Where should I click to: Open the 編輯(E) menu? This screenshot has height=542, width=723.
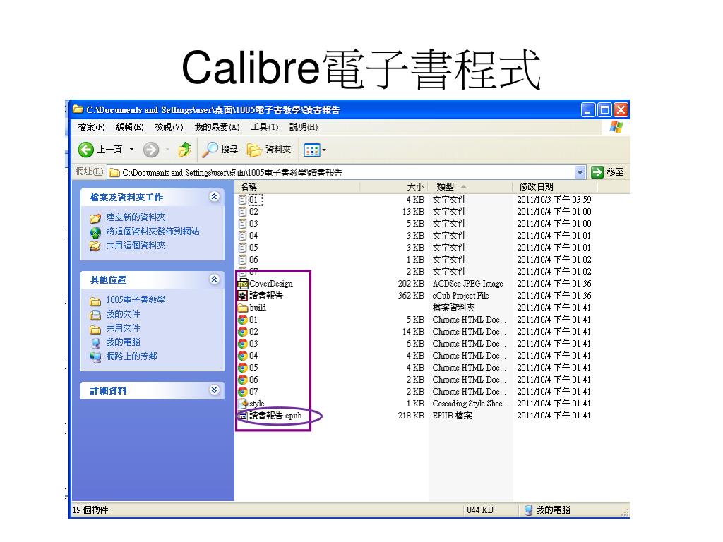pyautogui.click(x=130, y=127)
